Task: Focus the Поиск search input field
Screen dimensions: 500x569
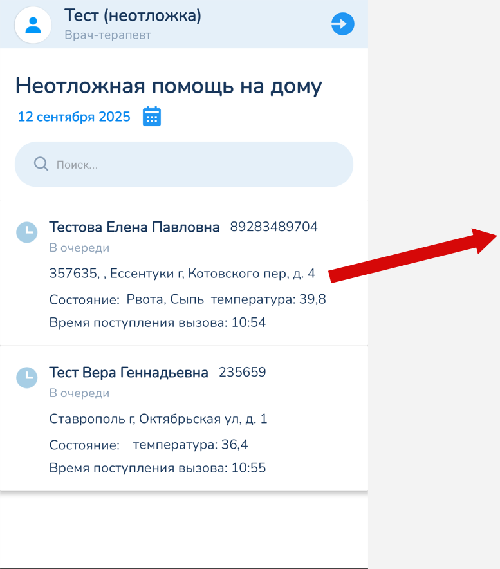Action: pos(193,165)
